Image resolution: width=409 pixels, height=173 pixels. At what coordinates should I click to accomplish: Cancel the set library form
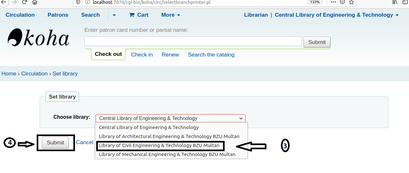(85, 142)
